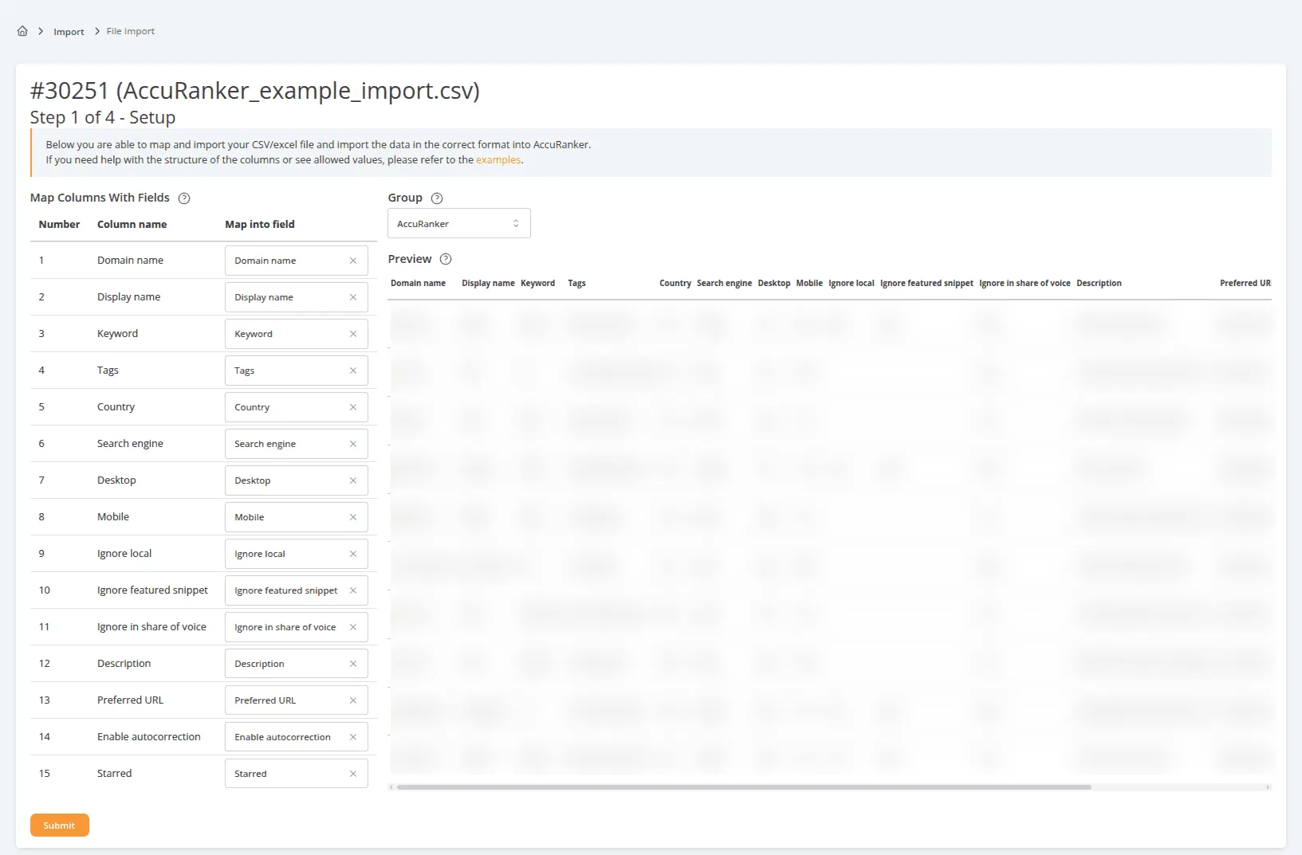Clear the Keyword field mapping
This screenshot has width=1302, height=855.
[x=353, y=334]
